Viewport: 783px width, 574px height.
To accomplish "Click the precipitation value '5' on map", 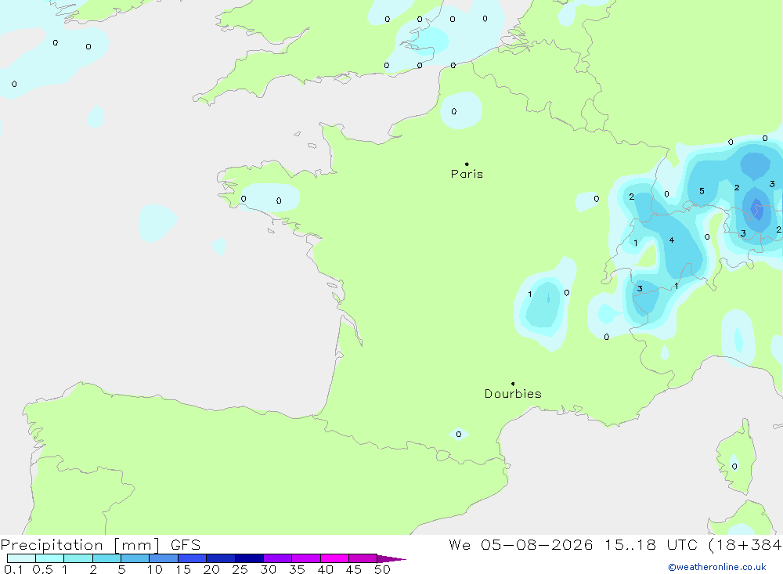I will tap(702, 191).
